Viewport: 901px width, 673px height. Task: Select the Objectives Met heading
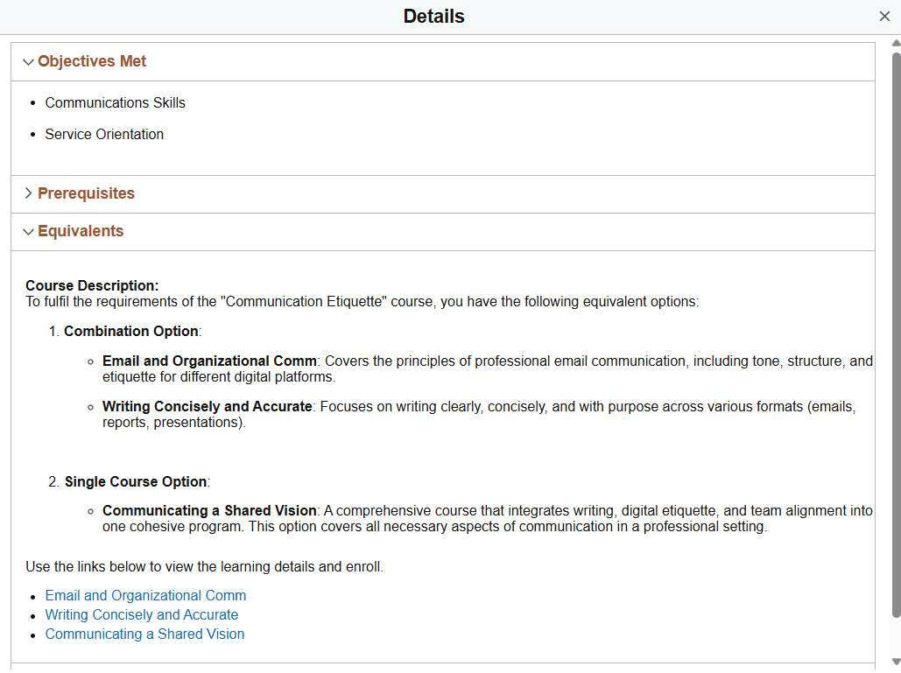pos(92,61)
